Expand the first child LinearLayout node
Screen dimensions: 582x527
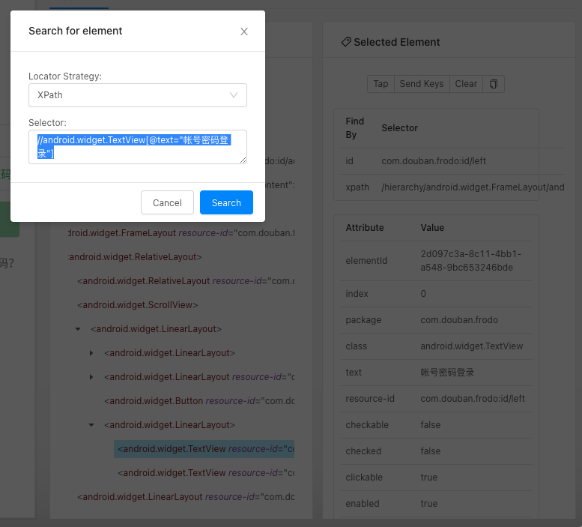coord(91,353)
